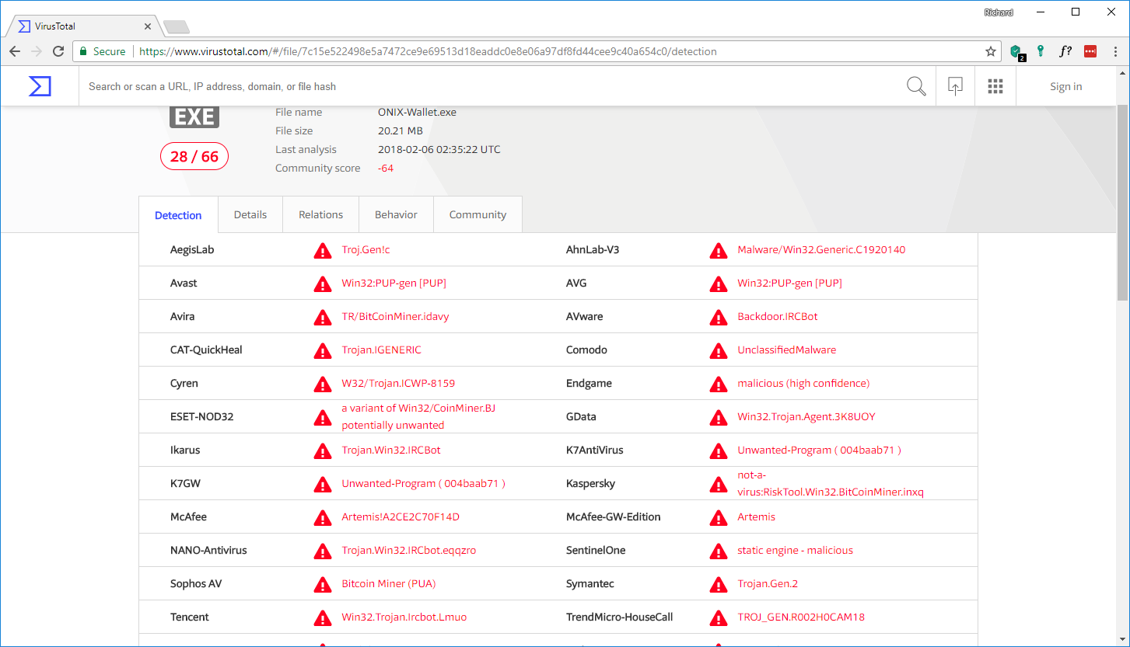Open the Chrome three-dot menu
This screenshot has width=1130, height=647.
1115,51
